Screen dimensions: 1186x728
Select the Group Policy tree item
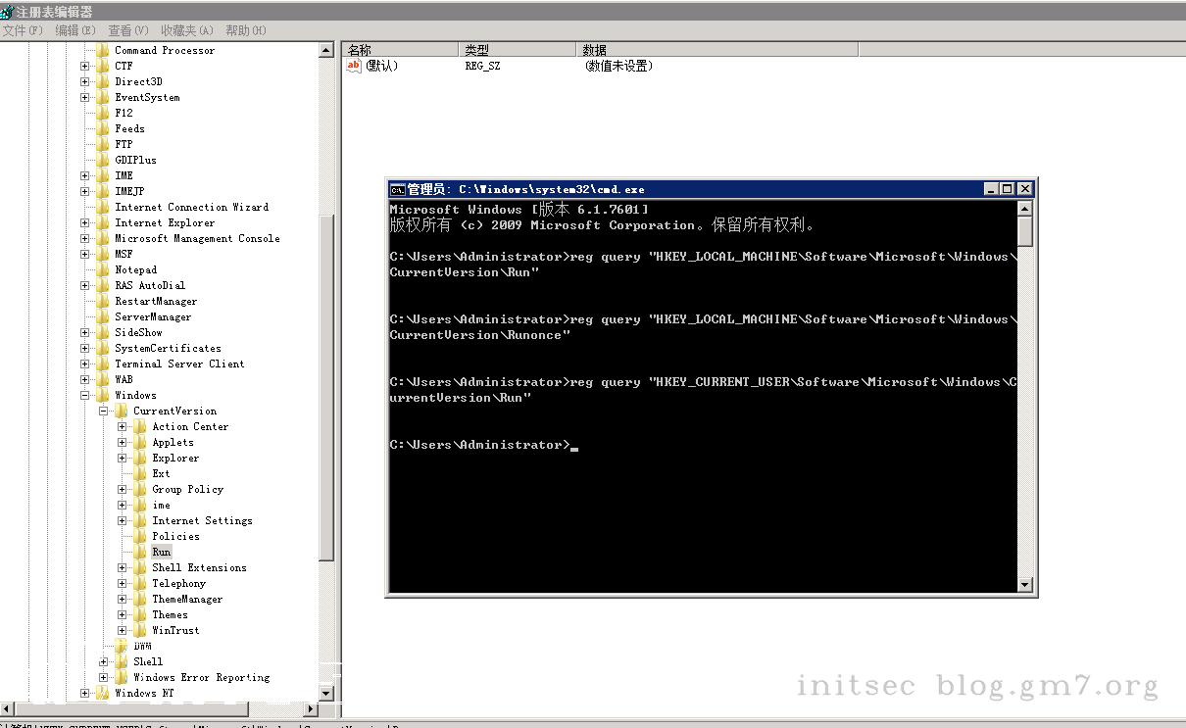coord(187,489)
